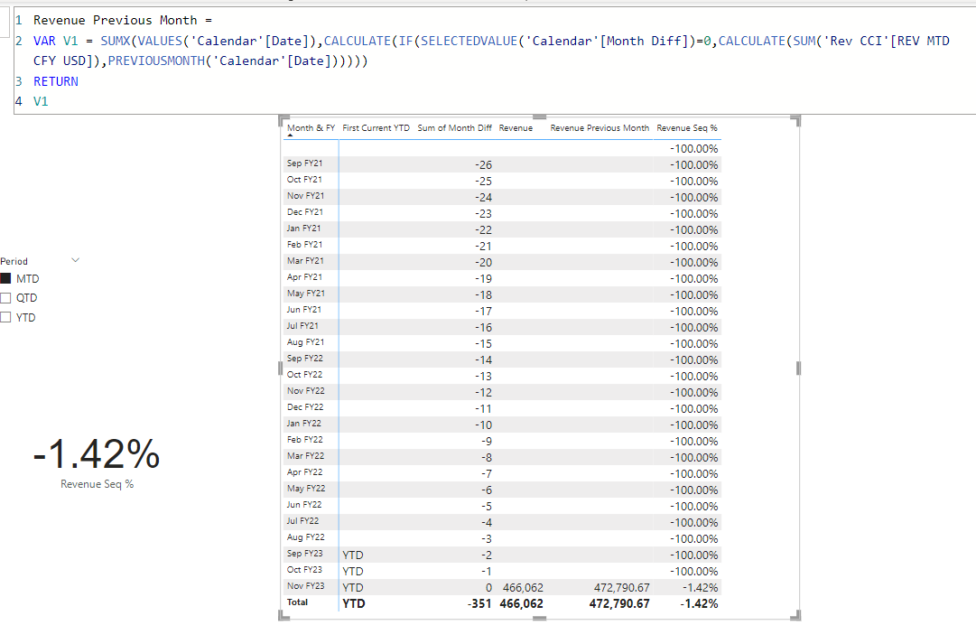Image resolution: width=976 pixels, height=644 pixels.
Task: Select the Nov FY22 row label
Action: coord(305,390)
